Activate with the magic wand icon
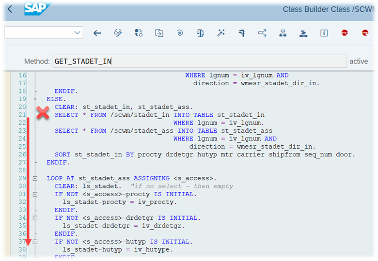This screenshot has width=378, height=261. (221, 33)
